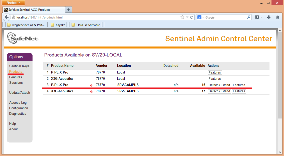Click the Actions column header
Viewport: 284px width, 156px height.
click(213, 66)
